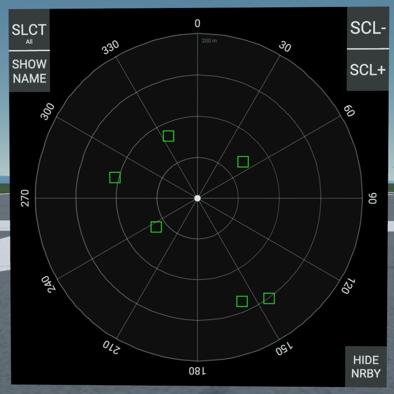Click the 180 degree bearing label
Viewport: 394px width, 394px height.
coord(197,371)
